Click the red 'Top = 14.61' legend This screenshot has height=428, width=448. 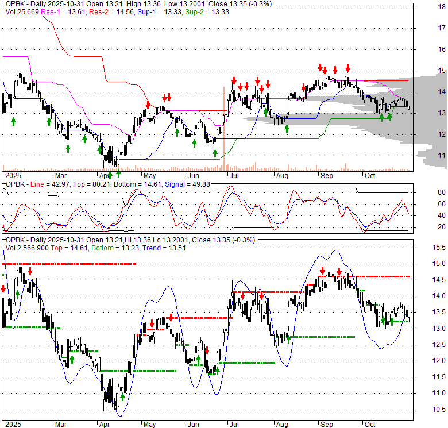(69, 248)
